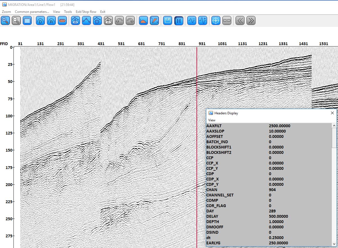Select the DELAY header name
Viewport: 338px width, 248px height.
(x=212, y=216)
